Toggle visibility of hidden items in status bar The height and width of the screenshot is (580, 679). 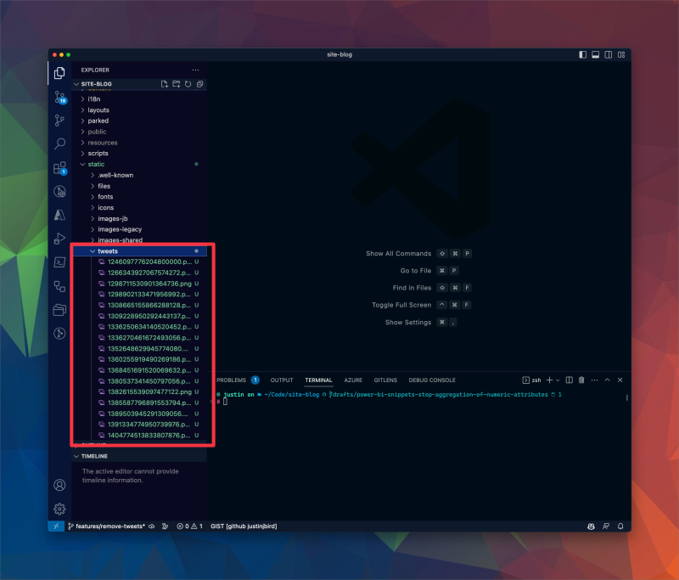(x=151, y=527)
